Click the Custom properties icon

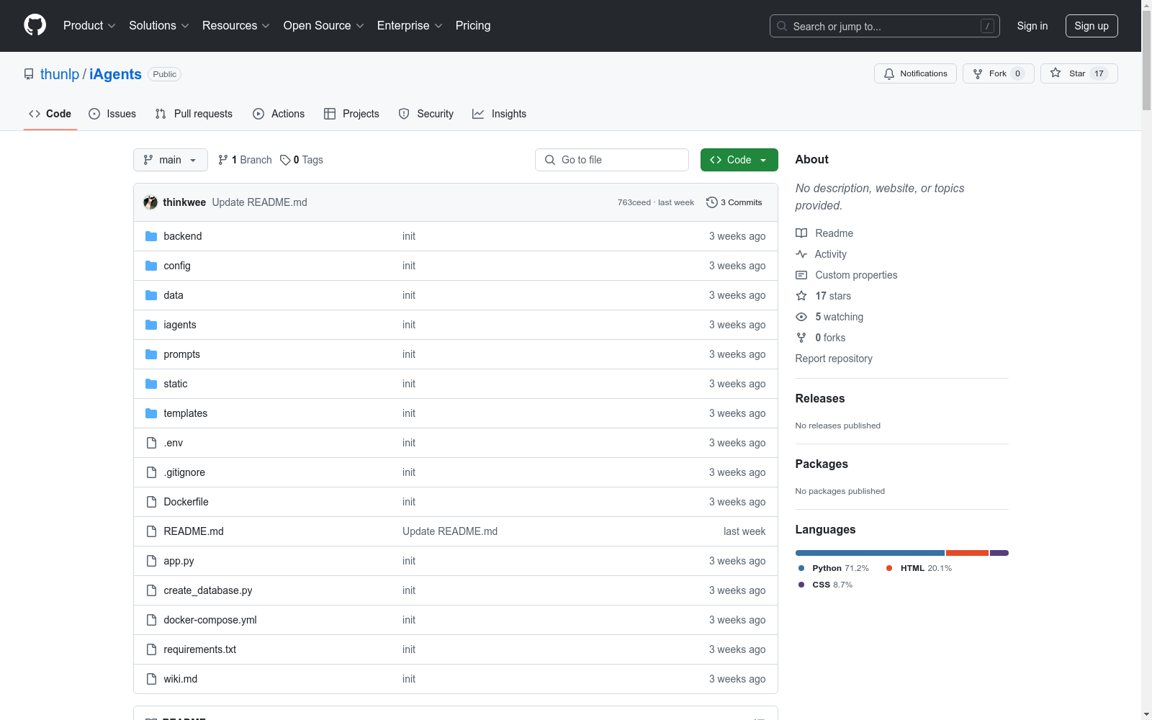(801, 275)
